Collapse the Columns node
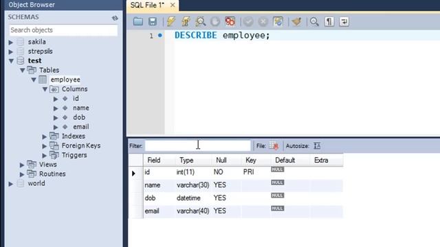 point(45,89)
